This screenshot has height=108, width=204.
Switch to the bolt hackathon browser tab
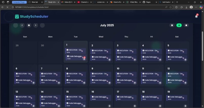pos(166,2)
